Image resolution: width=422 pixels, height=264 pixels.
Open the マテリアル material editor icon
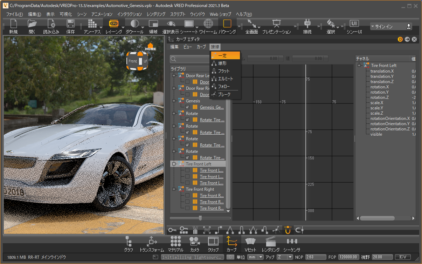[x=175, y=241]
